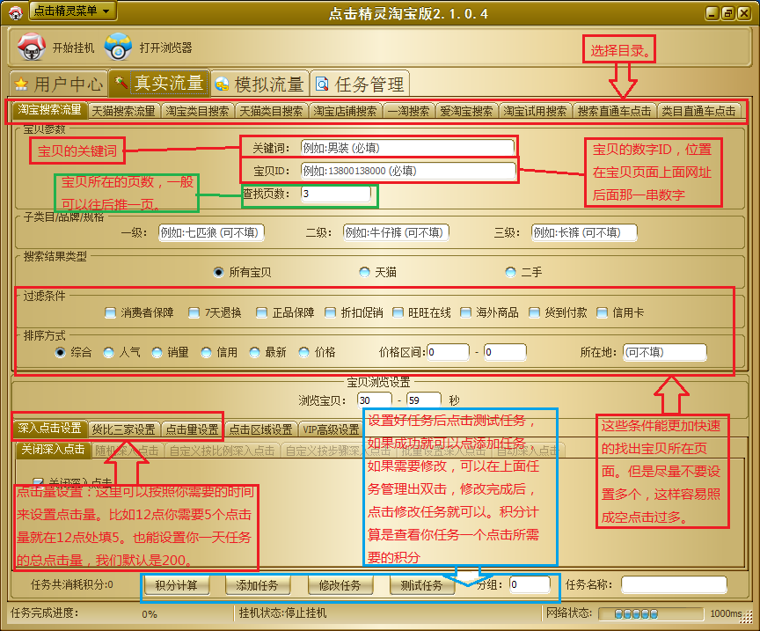
Task: Click the 积分计算 button
Action: coord(177,585)
